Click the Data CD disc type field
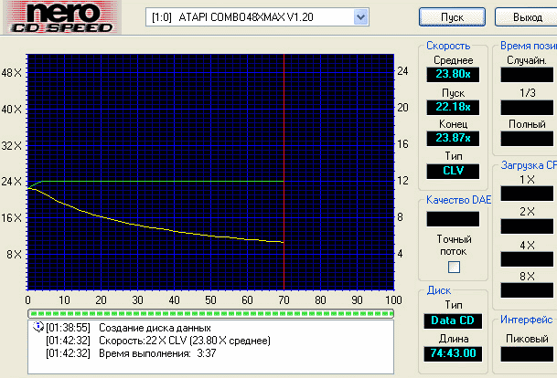The width and height of the screenshot is (557, 378). click(454, 320)
